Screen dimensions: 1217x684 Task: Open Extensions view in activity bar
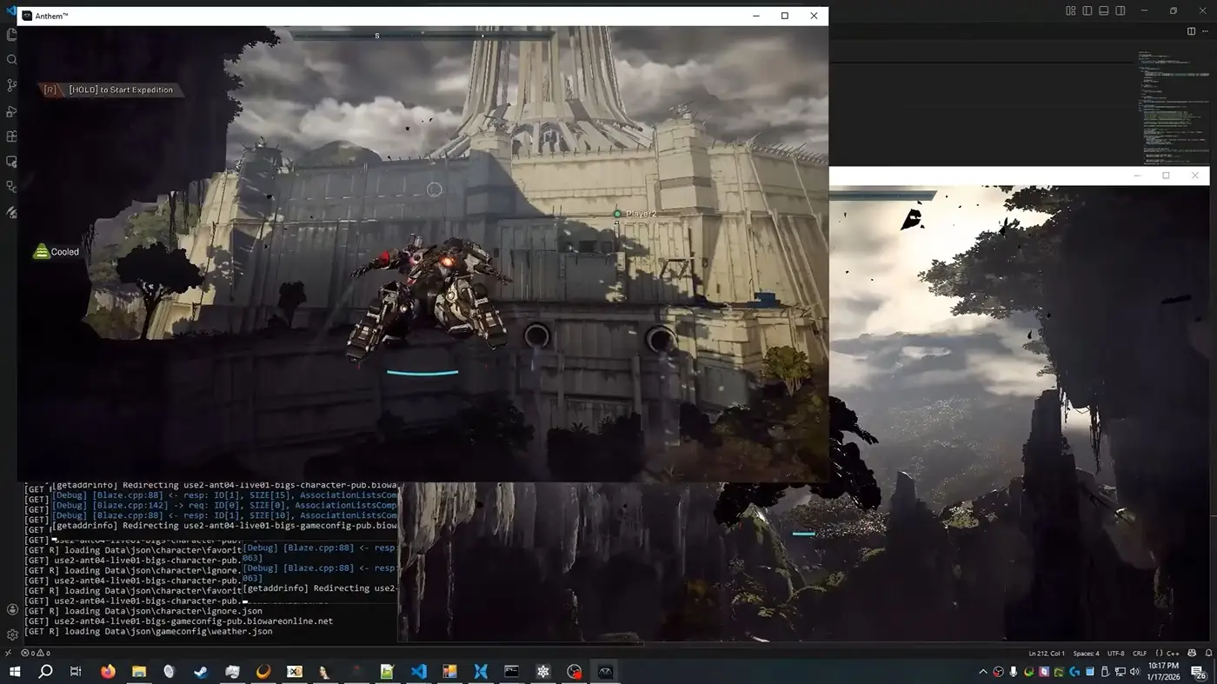click(x=12, y=136)
